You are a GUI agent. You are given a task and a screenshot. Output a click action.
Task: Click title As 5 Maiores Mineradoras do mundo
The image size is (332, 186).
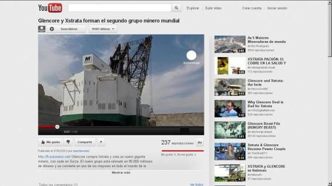pyautogui.click(x=267, y=40)
